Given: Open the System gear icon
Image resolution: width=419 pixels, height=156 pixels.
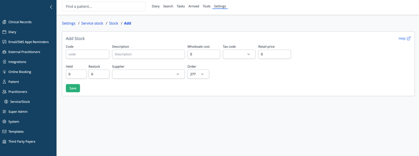Looking at the screenshot, I should click(4, 122).
